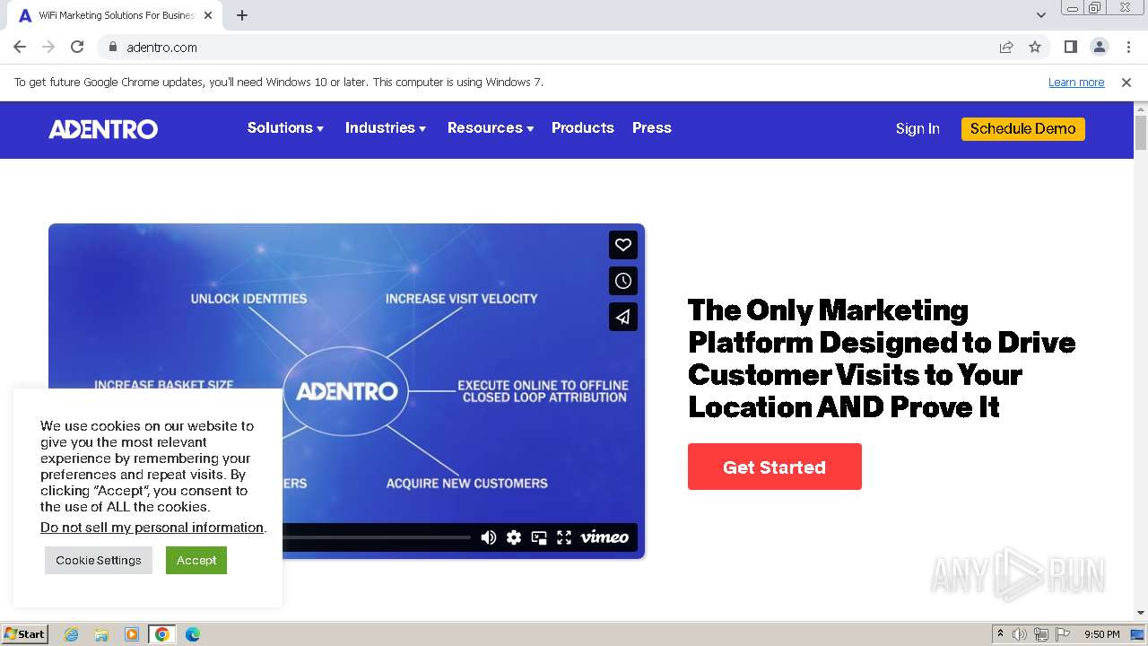Open the Products page
The image size is (1148, 646).
[583, 128]
